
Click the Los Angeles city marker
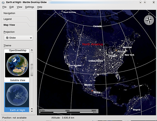click(68, 64)
